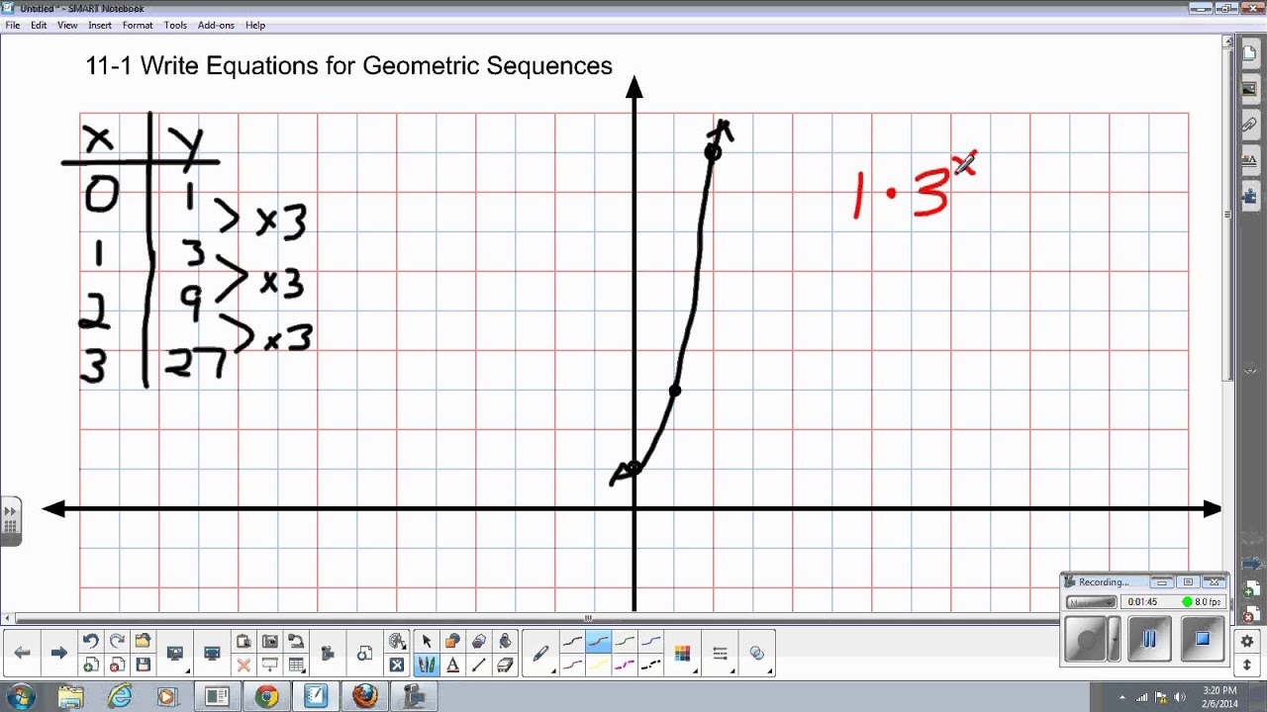This screenshot has width=1267, height=712.
Task: Paste from clipboard
Action: point(243,641)
